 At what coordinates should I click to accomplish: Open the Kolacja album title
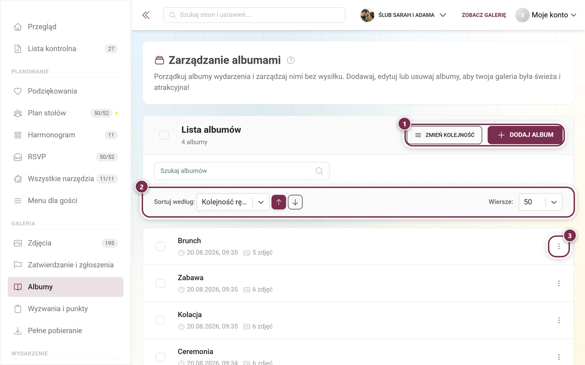190,315
